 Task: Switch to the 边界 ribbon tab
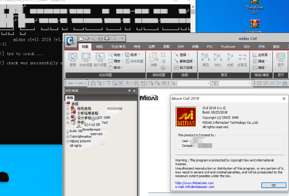152,46
